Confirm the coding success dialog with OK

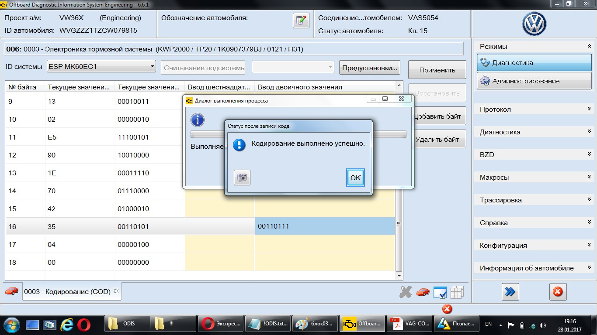tap(356, 178)
